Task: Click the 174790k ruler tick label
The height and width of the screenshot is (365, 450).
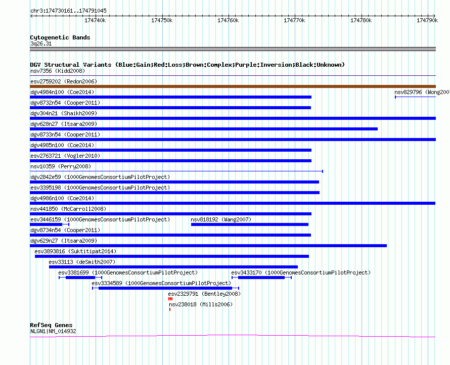Action: coord(427,20)
